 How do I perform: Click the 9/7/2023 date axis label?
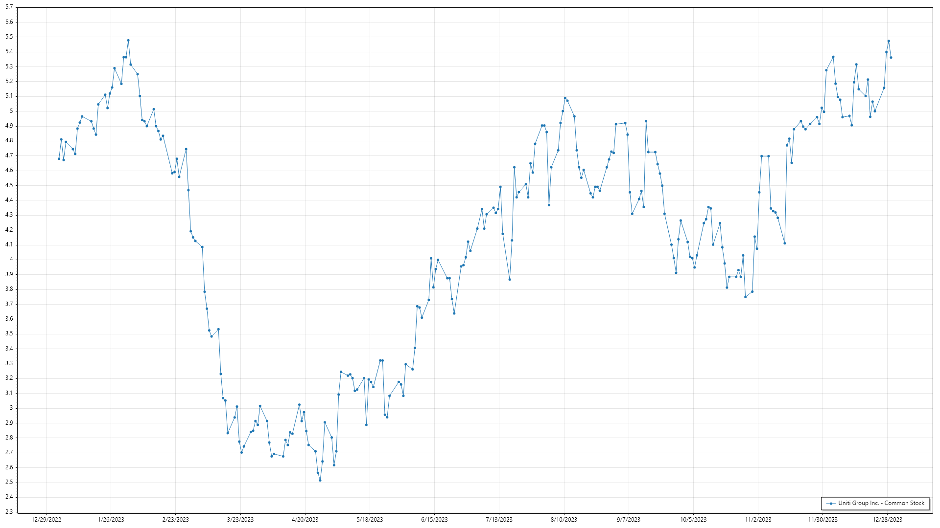pos(629,519)
